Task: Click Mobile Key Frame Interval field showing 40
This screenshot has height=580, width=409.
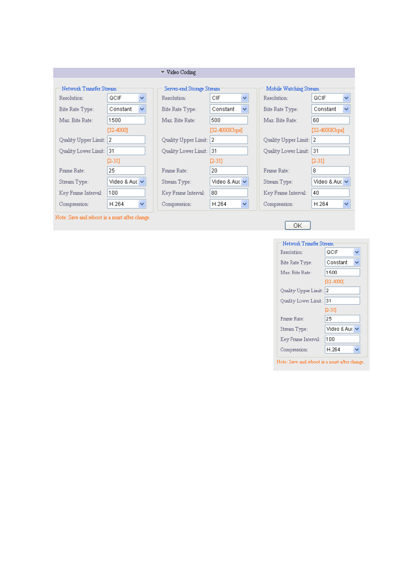Action: [330, 193]
